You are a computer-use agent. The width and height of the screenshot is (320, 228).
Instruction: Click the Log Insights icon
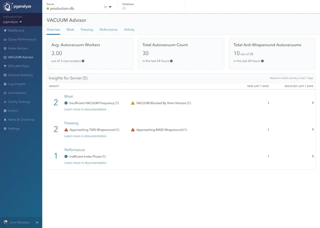coord(5,84)
